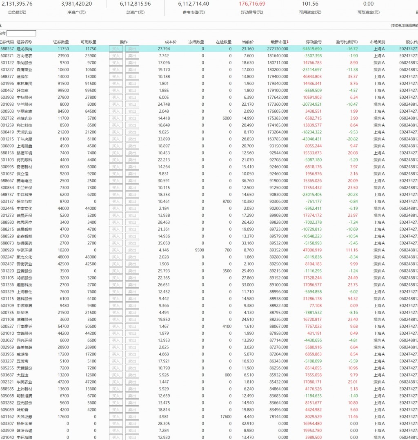418x440 pixels.
Task: Select row with stock code 600419
Action: click(209, 132)
